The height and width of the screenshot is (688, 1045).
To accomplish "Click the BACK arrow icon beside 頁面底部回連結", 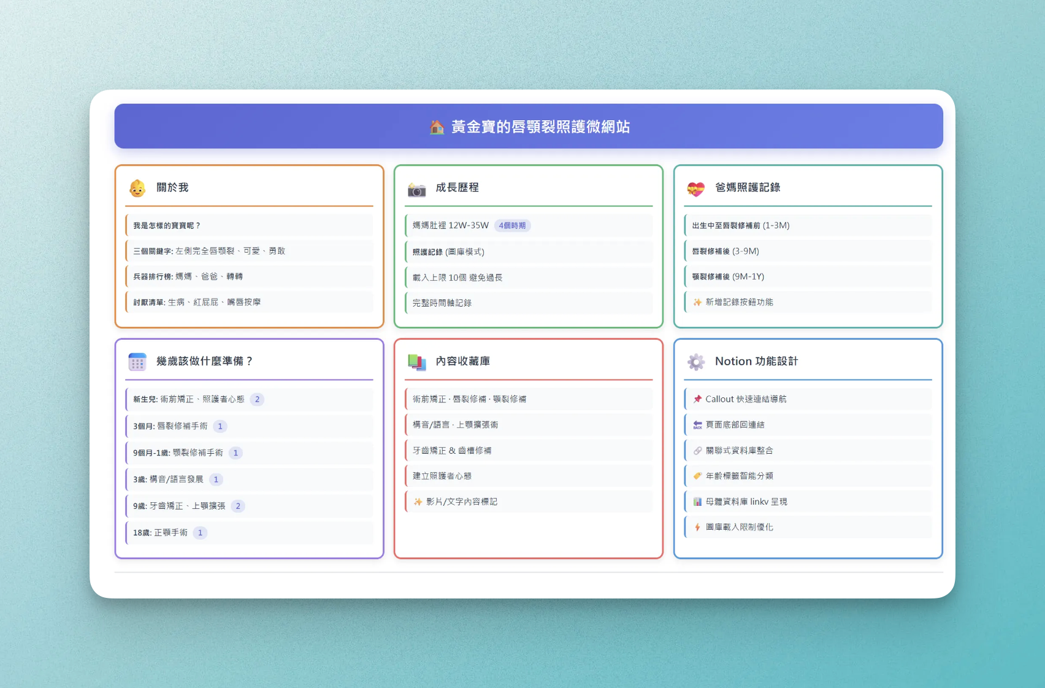I will (x=697, y=425).
